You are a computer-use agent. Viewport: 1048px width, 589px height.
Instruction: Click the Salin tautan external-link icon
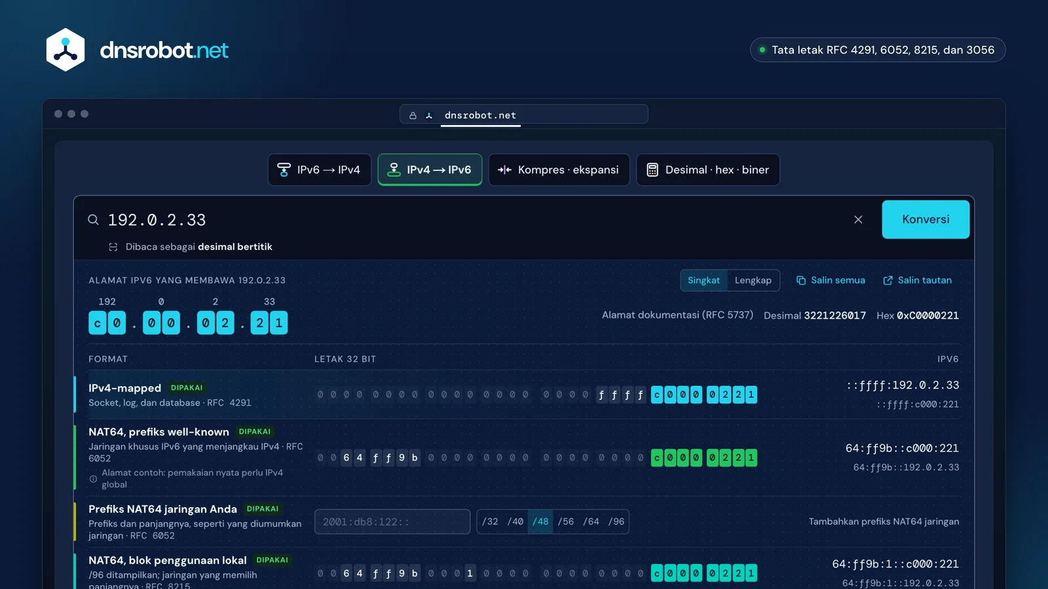(888, 280)
